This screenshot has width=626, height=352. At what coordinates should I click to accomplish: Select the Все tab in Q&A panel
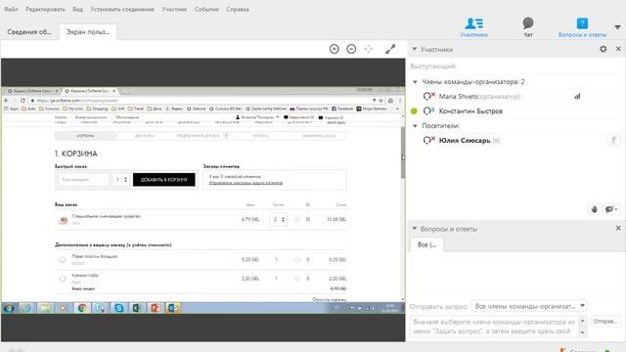tap(426, 244)
